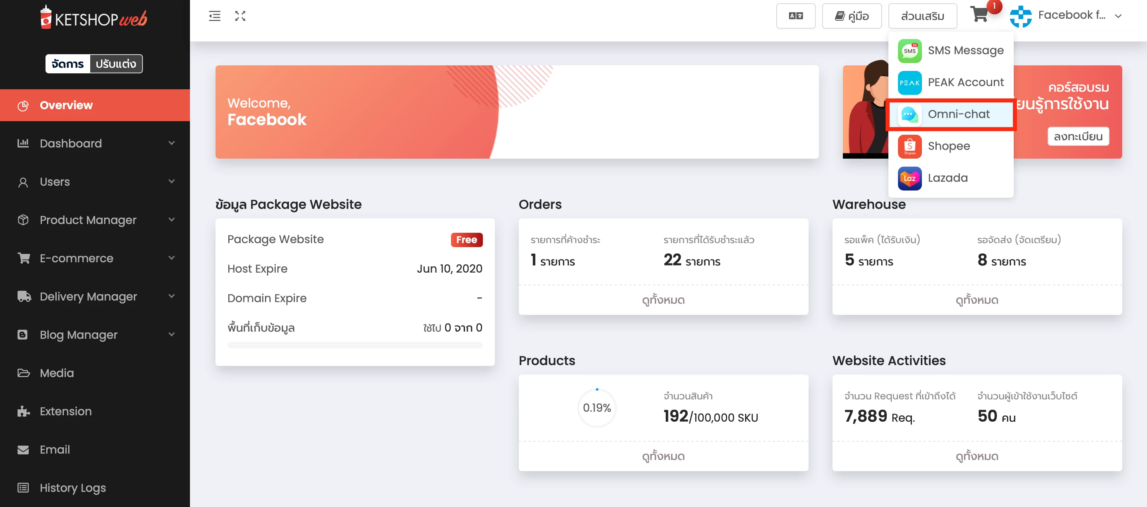Click ดูทั้งหมด under Website Activities

point(977,456)
